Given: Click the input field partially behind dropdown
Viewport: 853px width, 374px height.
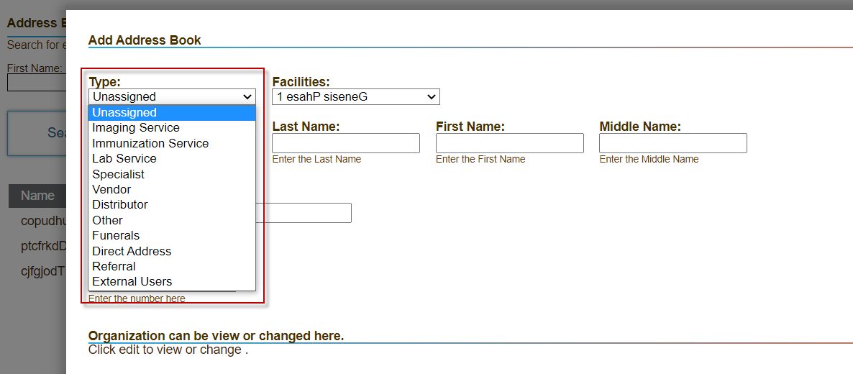Looking at the screenshot, I should (304, 213).
